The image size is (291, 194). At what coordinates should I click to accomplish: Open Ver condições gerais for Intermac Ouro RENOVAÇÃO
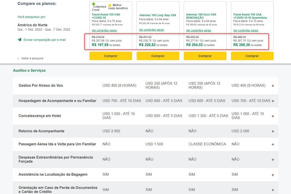[199, 30]
